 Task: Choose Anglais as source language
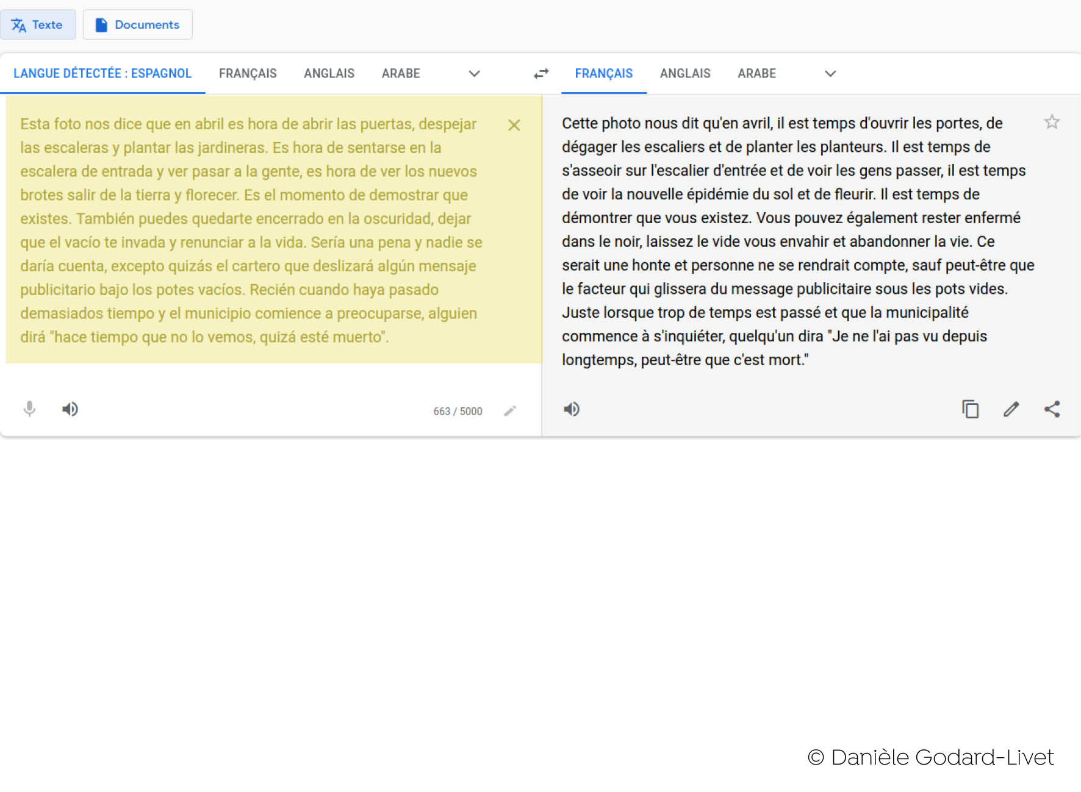[329, 74]
